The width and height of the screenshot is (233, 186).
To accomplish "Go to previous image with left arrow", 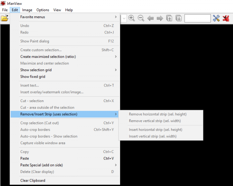I will pyautogui.click(x=150, y=19).
